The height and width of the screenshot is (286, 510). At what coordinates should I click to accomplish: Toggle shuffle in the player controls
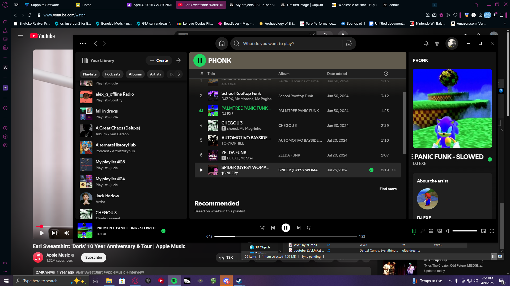[x=262, y=228]
